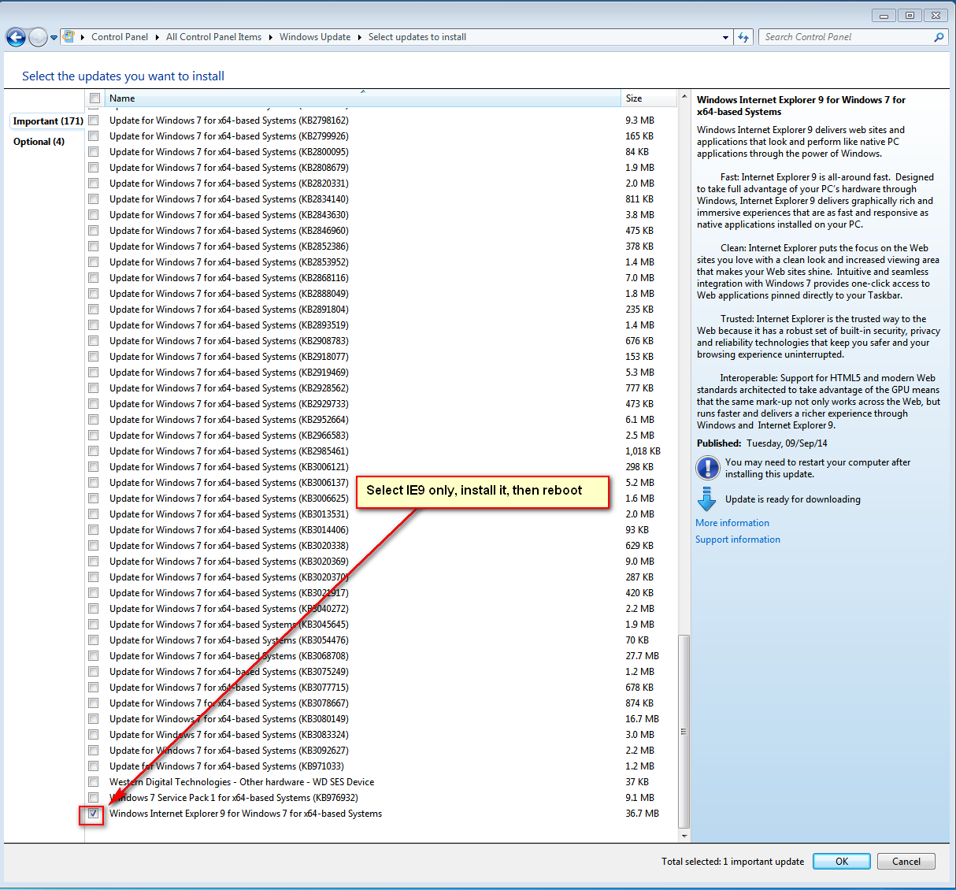This screenshot has height=890, width=956.
Task: Check the Windows 7 Service Pack 1 checkbox
Action: pyautogui.click(x=94, y=798)
